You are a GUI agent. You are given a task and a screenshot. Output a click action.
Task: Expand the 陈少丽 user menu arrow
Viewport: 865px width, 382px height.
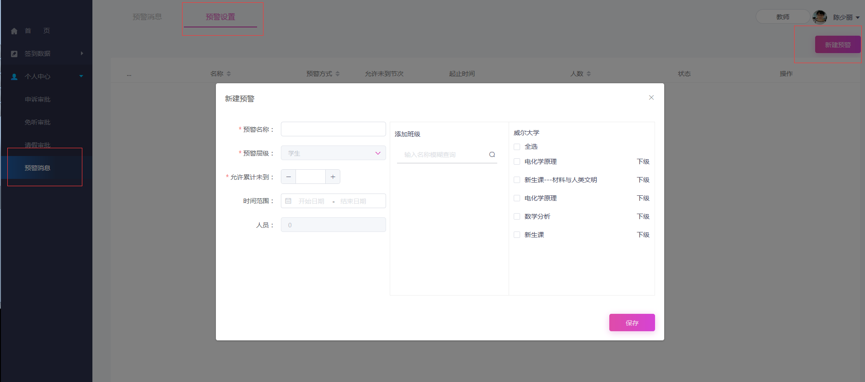click(858, 17)
